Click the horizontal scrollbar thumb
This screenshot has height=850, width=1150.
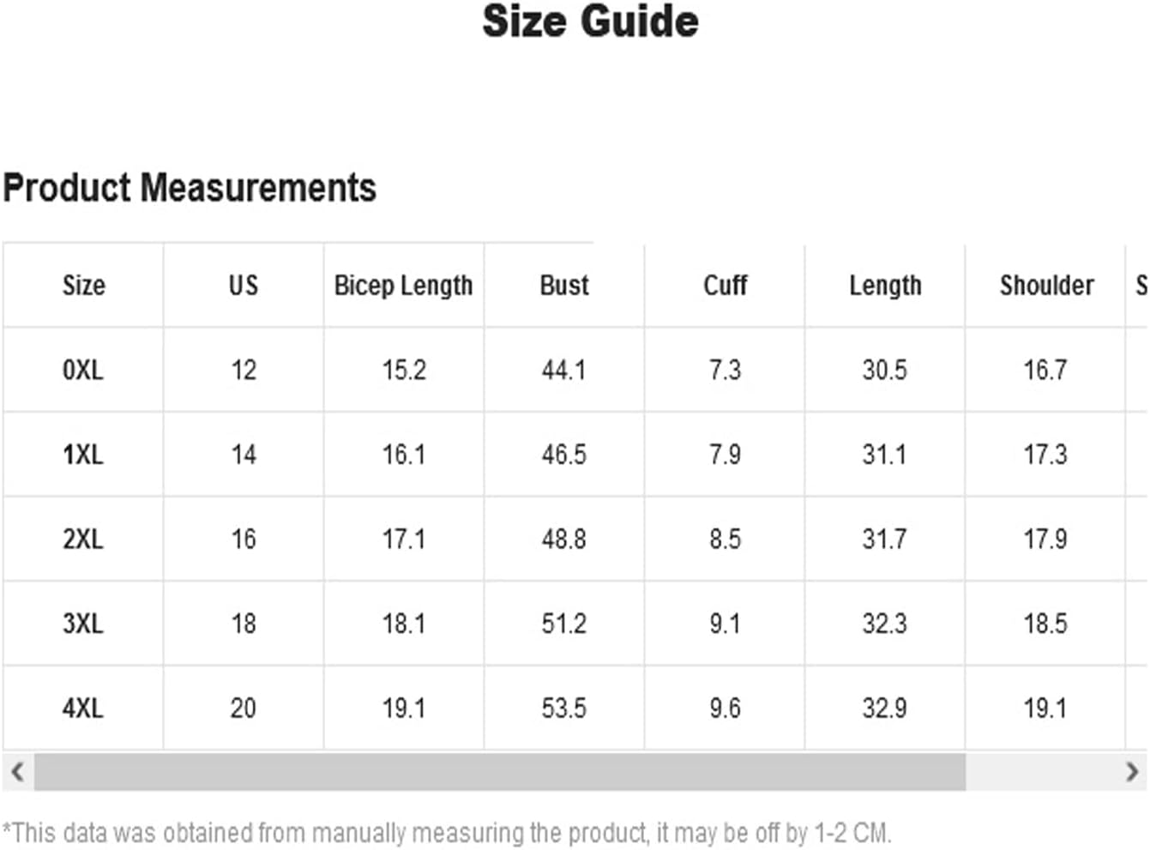coord(500,771)
